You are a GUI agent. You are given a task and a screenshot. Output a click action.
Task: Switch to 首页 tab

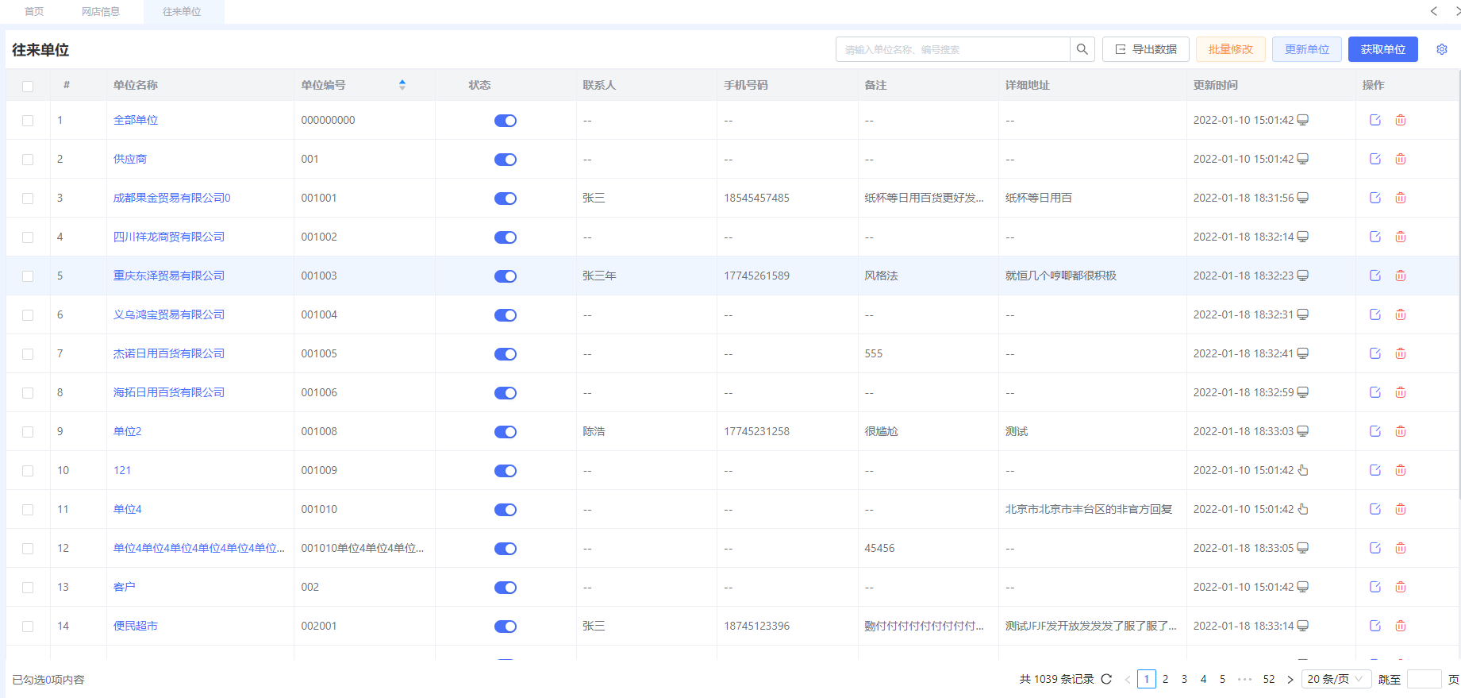(34, 11)
